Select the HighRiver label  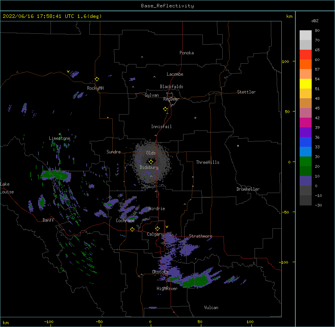click(x=167, y=289)
